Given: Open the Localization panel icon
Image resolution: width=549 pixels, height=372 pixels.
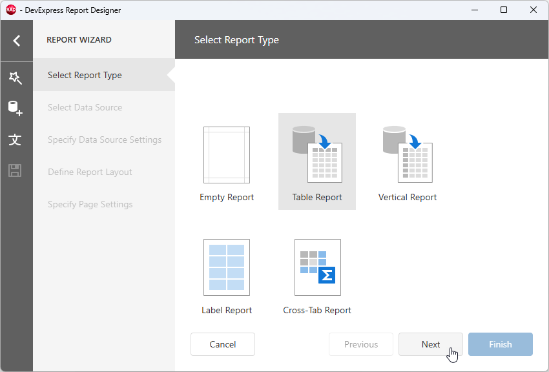Looking at the screenshot, I should click(16, 139).
